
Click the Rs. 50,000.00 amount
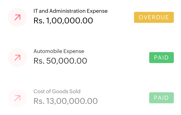60,61
